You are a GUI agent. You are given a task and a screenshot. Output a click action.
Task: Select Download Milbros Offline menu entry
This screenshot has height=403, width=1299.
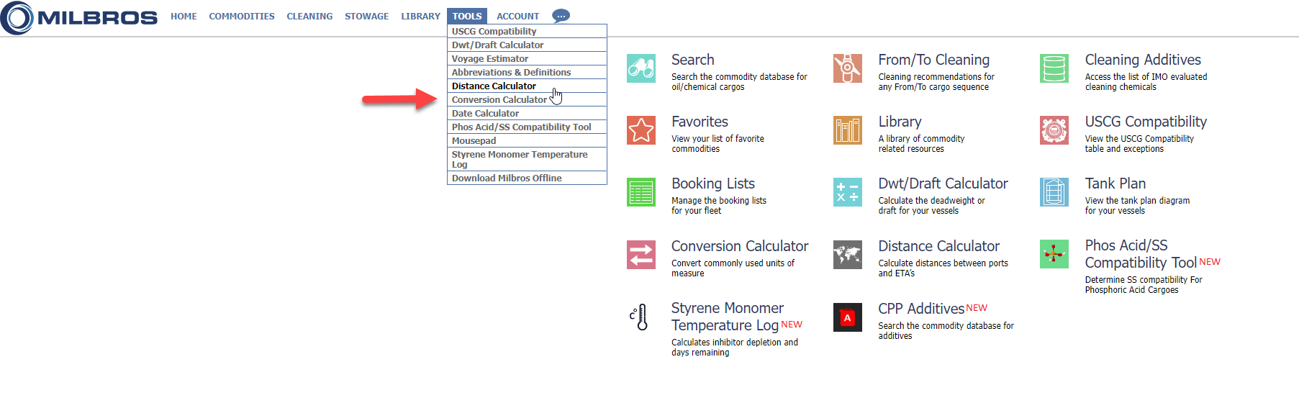coord(507,178)
